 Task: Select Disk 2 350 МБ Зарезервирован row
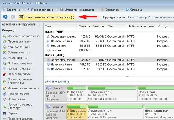point(109,60)
